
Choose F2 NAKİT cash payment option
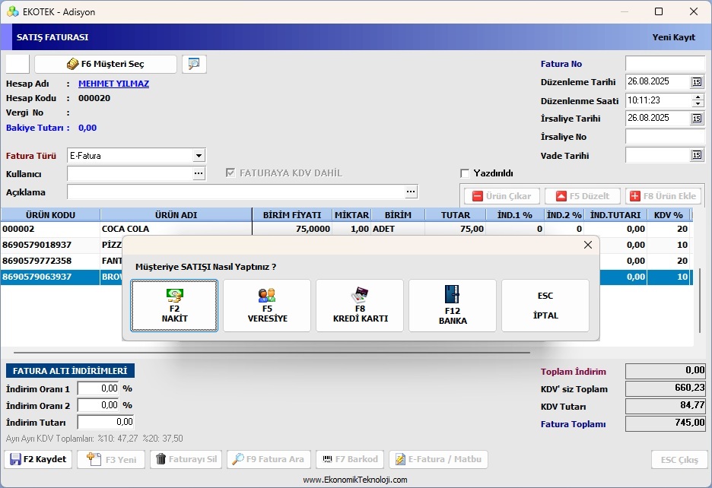(174, 306)
